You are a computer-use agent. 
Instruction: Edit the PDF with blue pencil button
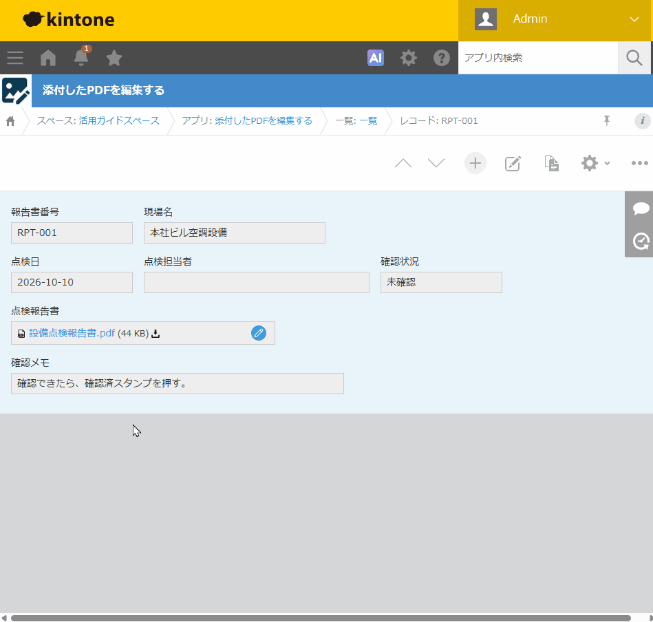tap(259, 333)
